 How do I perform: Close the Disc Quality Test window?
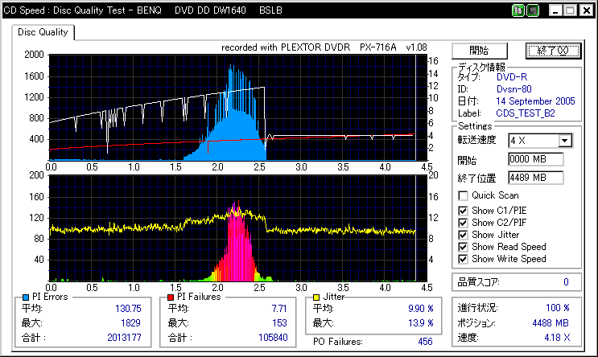586,10
